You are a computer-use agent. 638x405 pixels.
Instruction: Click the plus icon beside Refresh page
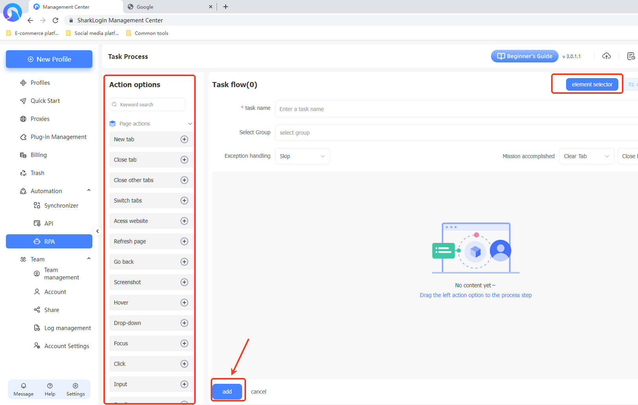pos(184,241)
